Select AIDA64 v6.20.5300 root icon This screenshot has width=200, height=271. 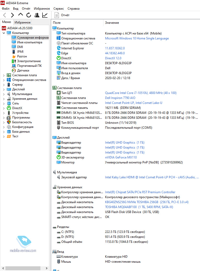[4, 28]
